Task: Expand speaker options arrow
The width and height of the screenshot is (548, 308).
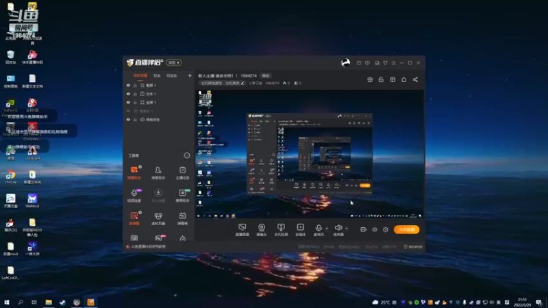Action: click(x=347, y=229)
